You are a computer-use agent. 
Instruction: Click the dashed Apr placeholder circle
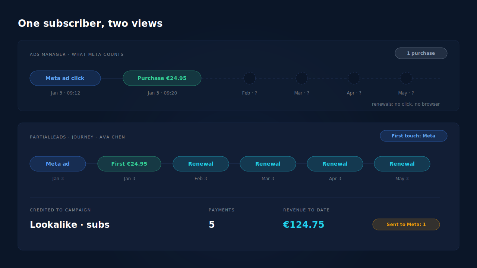(354, 78)
